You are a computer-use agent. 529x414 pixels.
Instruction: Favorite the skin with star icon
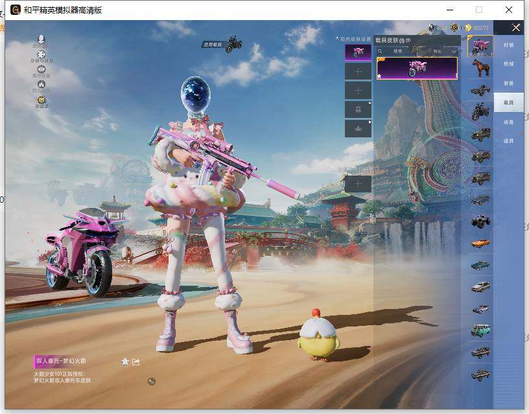pos(125,362)
